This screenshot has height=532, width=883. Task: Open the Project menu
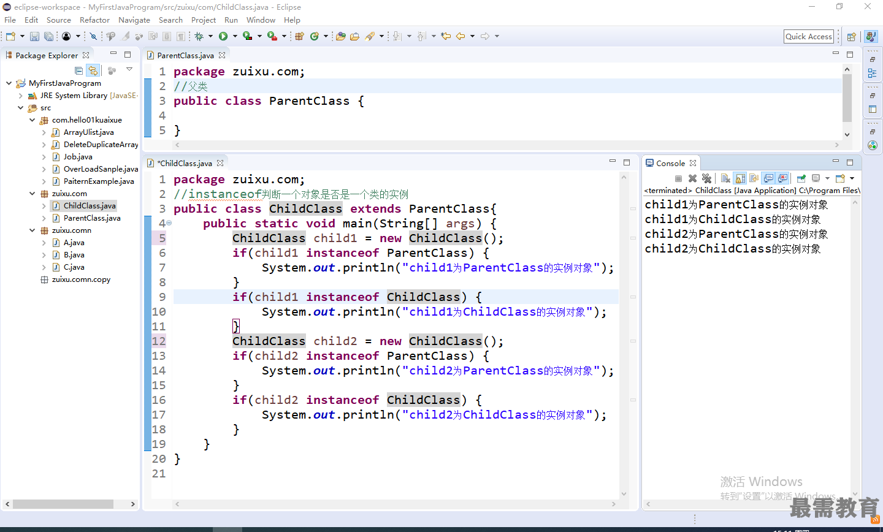[204, 20]
